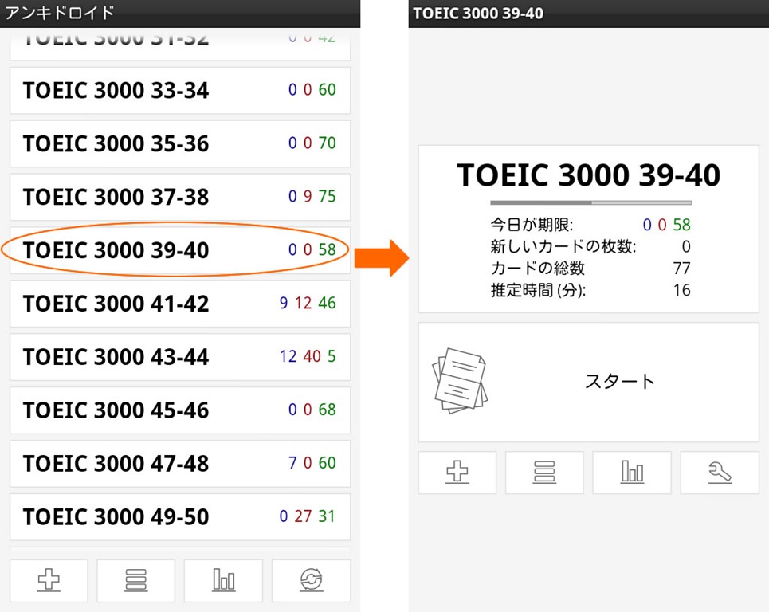Image resolution: width=769 pixels, height=612 pixels.
Task: Open deck options wrench icon
Action: tap(720, 473)
